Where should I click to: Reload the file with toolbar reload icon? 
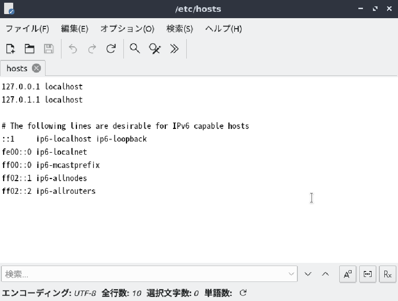coord(111,49)
